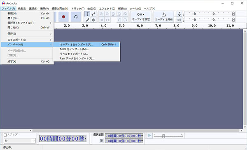Click the Undo arrow icon
The image size is (247, 150).
pyautogui.click(x=119, y=20)
